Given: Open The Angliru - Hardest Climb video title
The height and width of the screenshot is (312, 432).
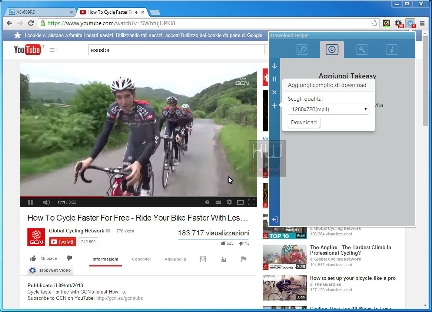Looking at the screenshot, I should point(350,250).
